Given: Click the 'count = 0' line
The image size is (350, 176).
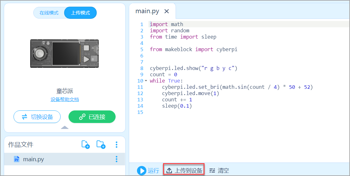Looking at the screenshot, I should coord(163,74).
